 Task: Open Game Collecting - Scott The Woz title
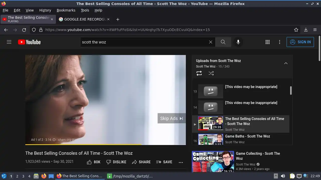click(258, 156)
